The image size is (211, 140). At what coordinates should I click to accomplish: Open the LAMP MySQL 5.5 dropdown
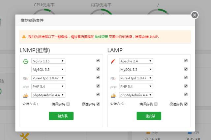[136, 70]
